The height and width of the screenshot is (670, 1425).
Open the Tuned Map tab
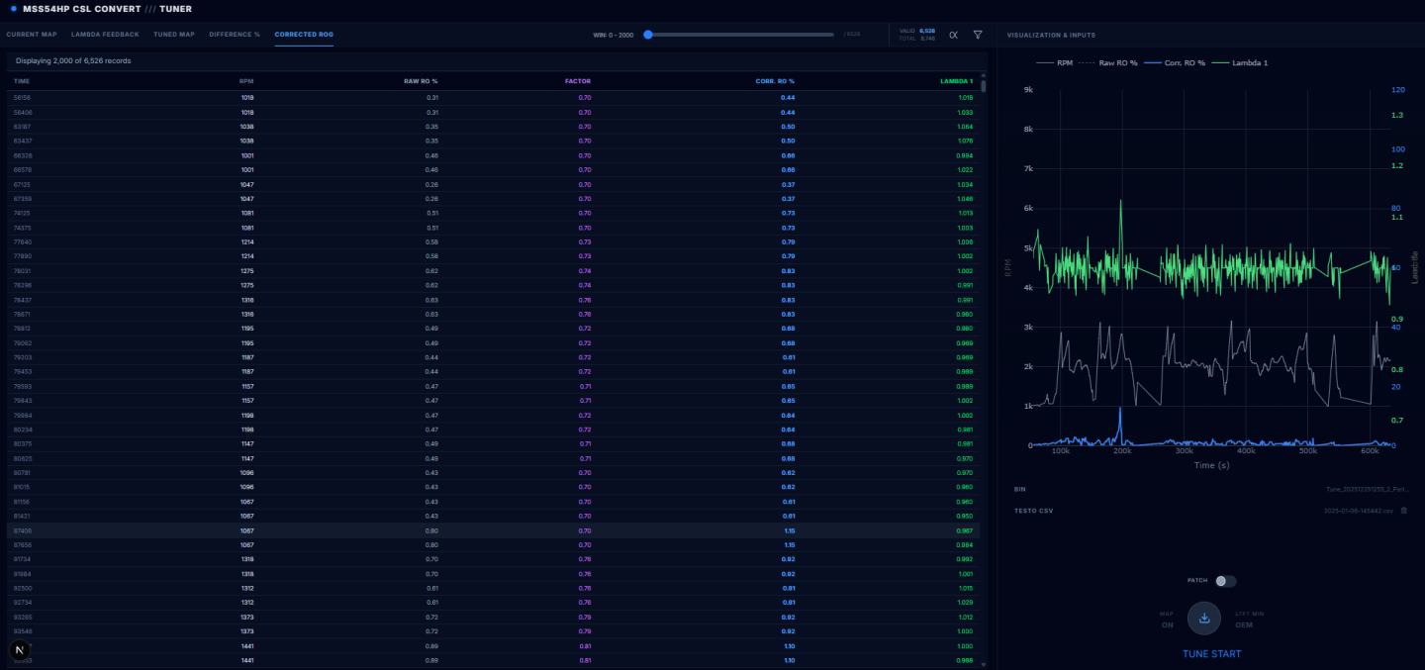coord(174,35)
